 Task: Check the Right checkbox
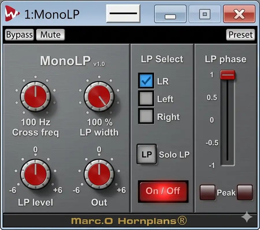pos(146,116)
